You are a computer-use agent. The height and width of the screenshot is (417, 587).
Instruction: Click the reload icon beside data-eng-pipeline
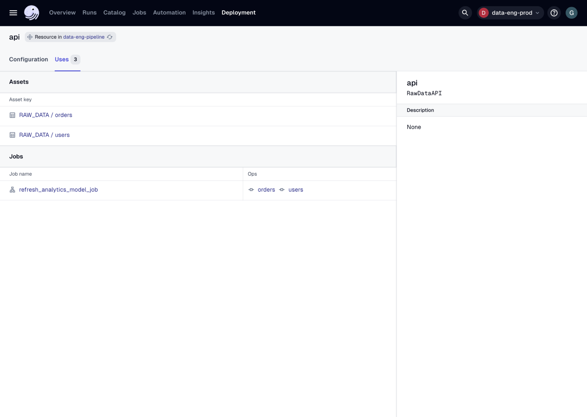110,37
